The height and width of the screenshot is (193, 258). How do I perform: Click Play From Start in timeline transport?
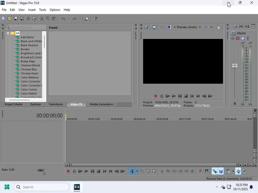(x=80, y=171)
